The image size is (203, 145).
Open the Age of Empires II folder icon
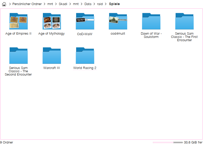18,21
